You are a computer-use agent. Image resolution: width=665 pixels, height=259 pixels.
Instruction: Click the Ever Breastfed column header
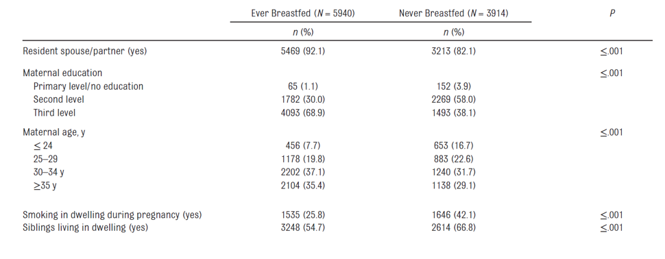(303, 14)
